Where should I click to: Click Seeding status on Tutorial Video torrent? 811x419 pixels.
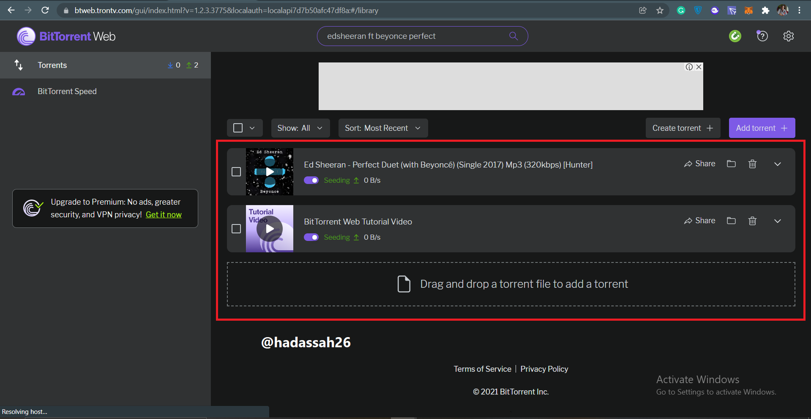tap(337, 237)
